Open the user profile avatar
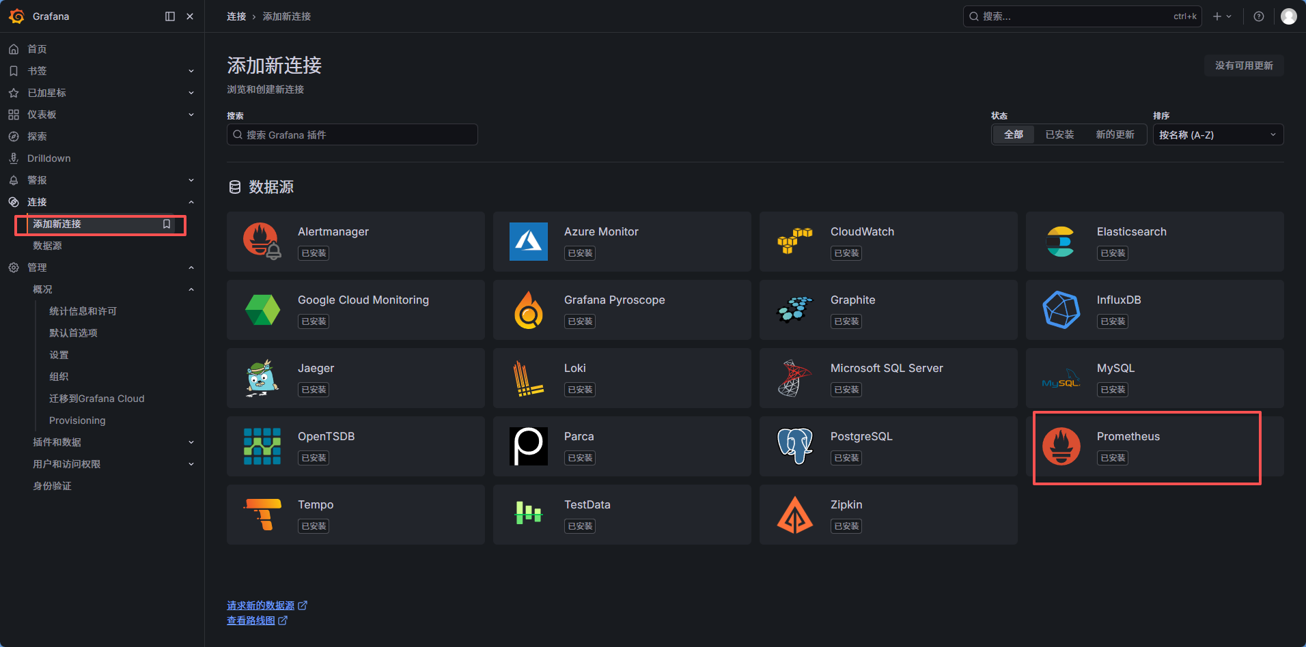This screenshot has height=647, width=1306. tap(1289, 16)
